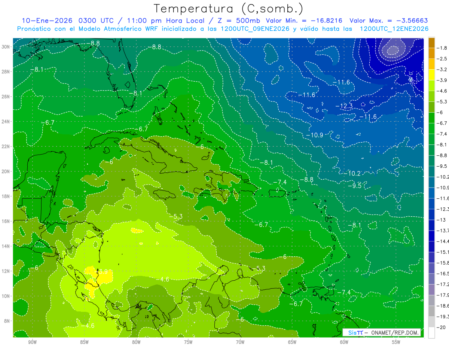Click the -7.4 contour label north of Puerto Rico

(x=280, y=182)
